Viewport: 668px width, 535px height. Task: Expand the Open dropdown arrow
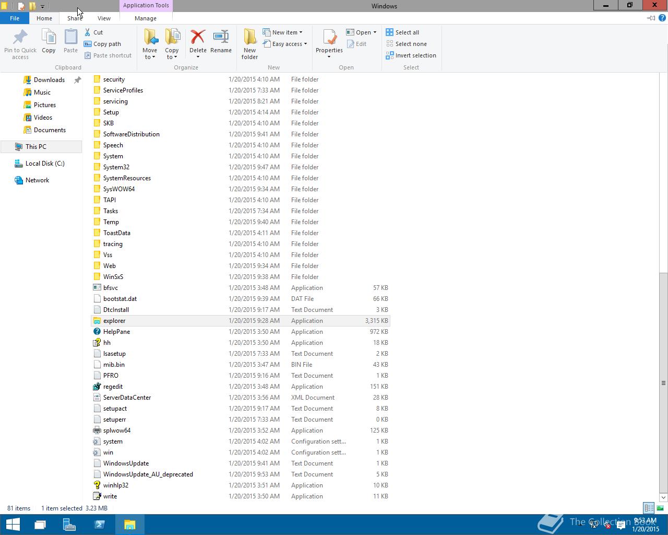[375, 32]
